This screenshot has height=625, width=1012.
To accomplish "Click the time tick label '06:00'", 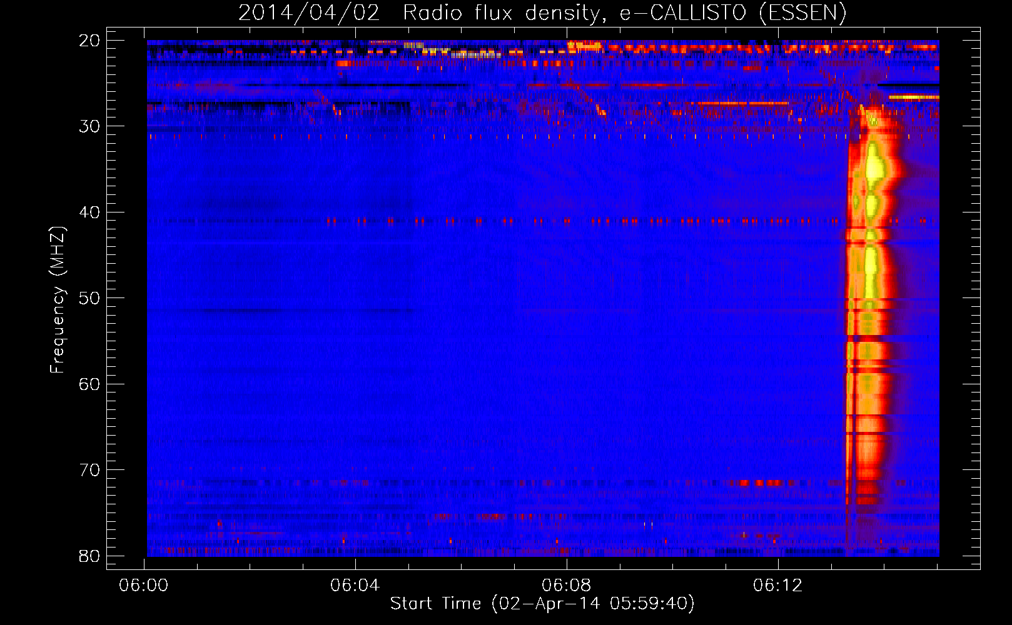I will pyautogui.click(x=144, y=586).
